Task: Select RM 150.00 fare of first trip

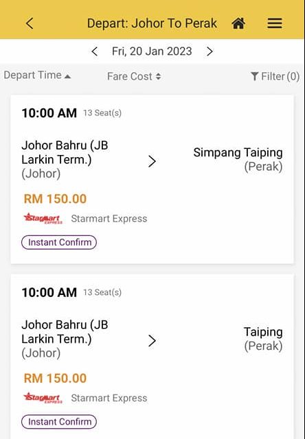Action: coord(55,199)
